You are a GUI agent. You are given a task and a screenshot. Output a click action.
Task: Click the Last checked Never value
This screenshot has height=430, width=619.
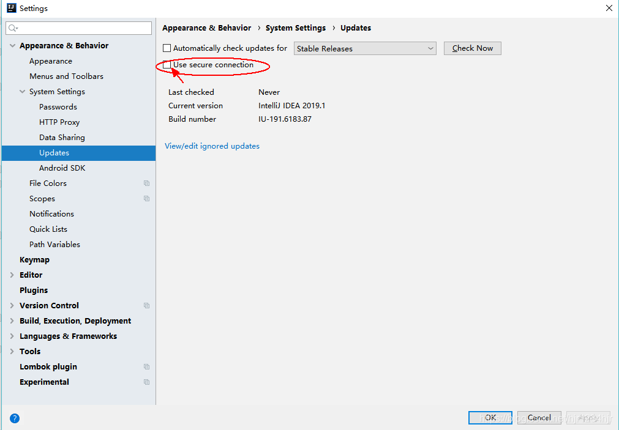click(269, 92)
